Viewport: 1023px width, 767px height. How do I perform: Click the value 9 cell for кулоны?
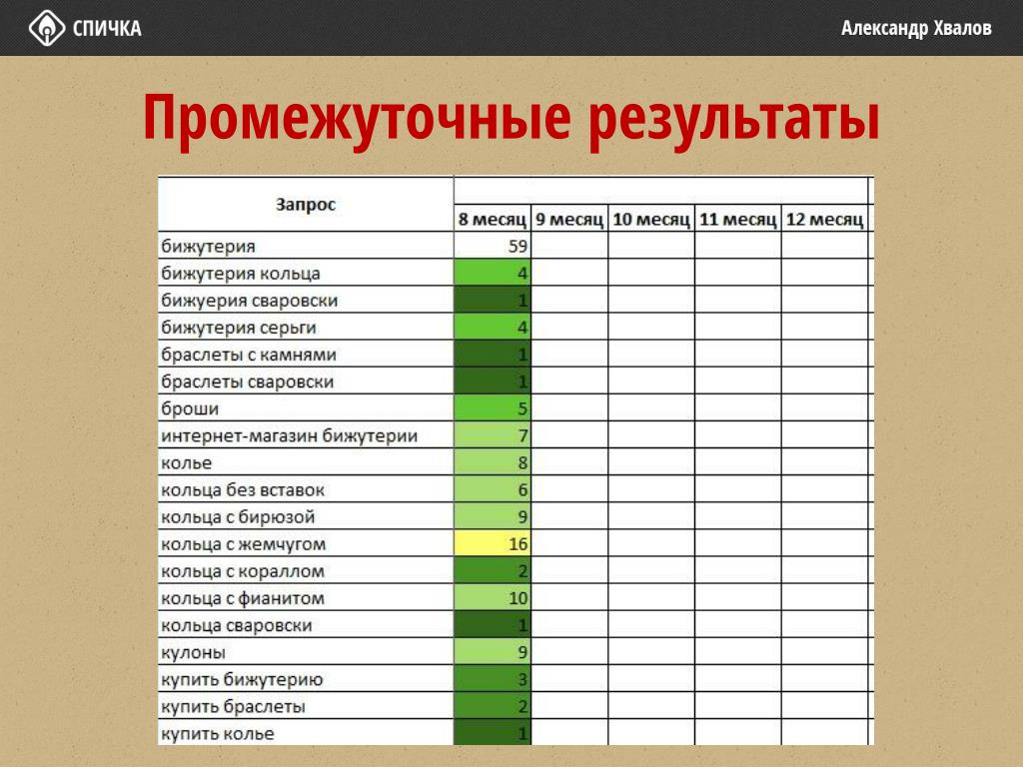(493, 652)
